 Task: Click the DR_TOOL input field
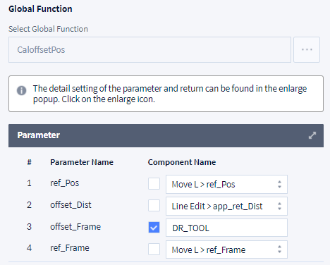pos(226,228)
